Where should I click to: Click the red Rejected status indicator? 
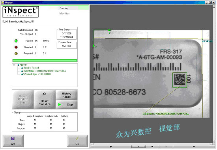pos(16,47)
